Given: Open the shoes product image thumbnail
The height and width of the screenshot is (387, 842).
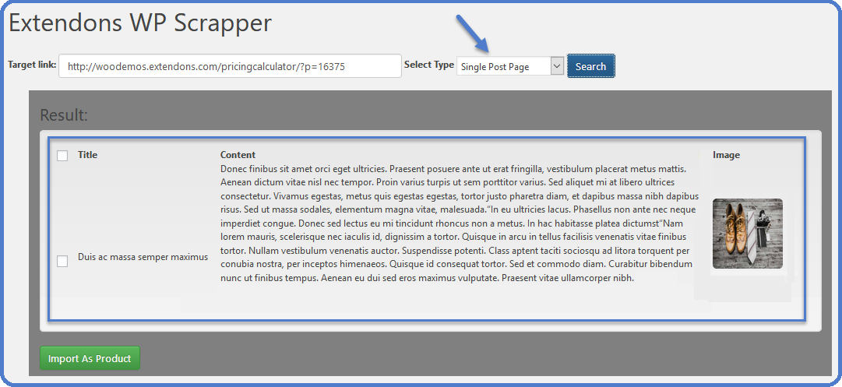Looking at the screenshot, I should coord(747,234).
